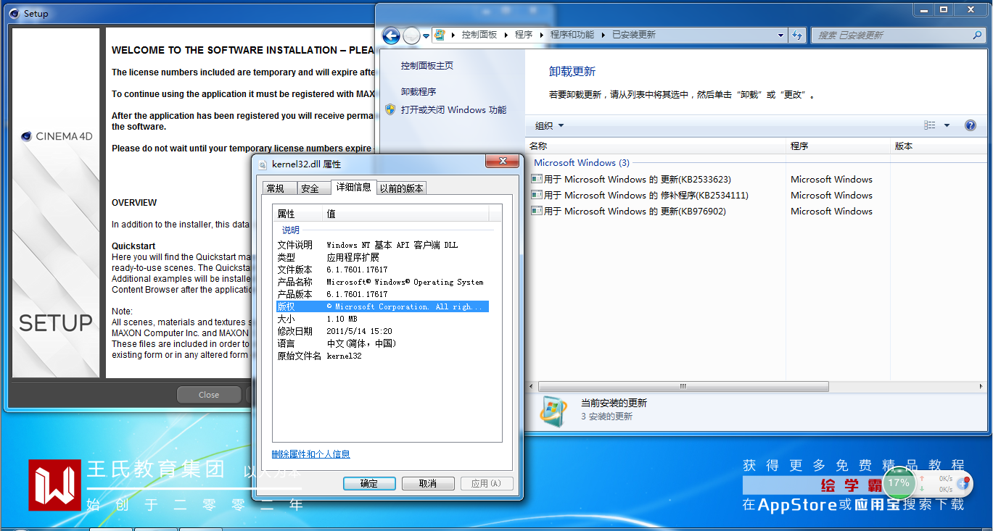Screen dimensions: 993x531
Task: Click the icon of update KB2533623
Action: [537, 179]
